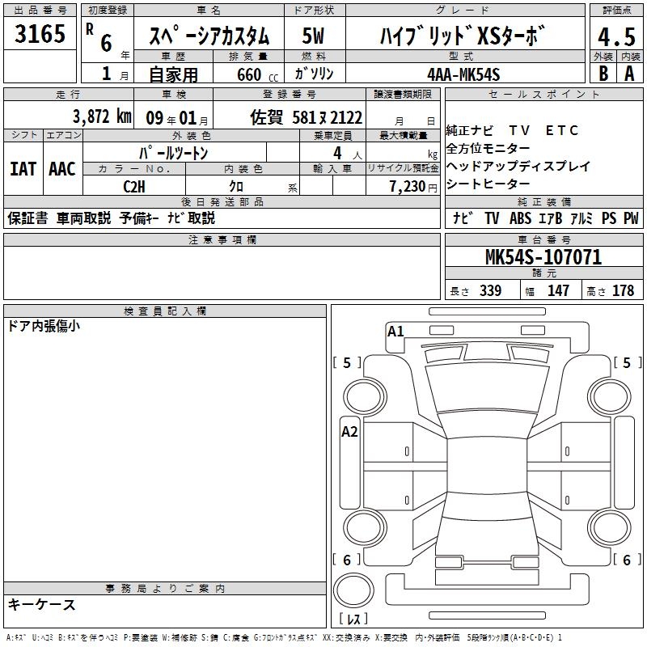Click interior grade A under 内装

pos(629,74)
